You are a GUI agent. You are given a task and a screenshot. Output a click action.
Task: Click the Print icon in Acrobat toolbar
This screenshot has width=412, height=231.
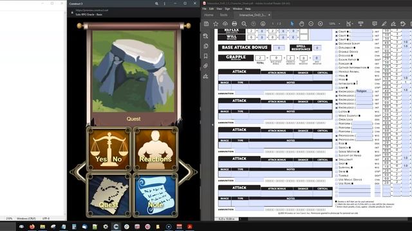(x=234, y=24)
